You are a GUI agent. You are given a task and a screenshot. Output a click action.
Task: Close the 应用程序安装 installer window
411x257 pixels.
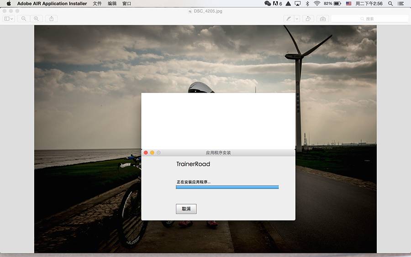coord(146,152)
